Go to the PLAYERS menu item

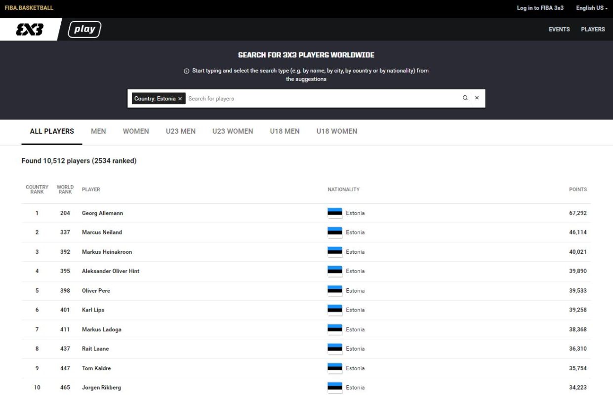(593, 30)
